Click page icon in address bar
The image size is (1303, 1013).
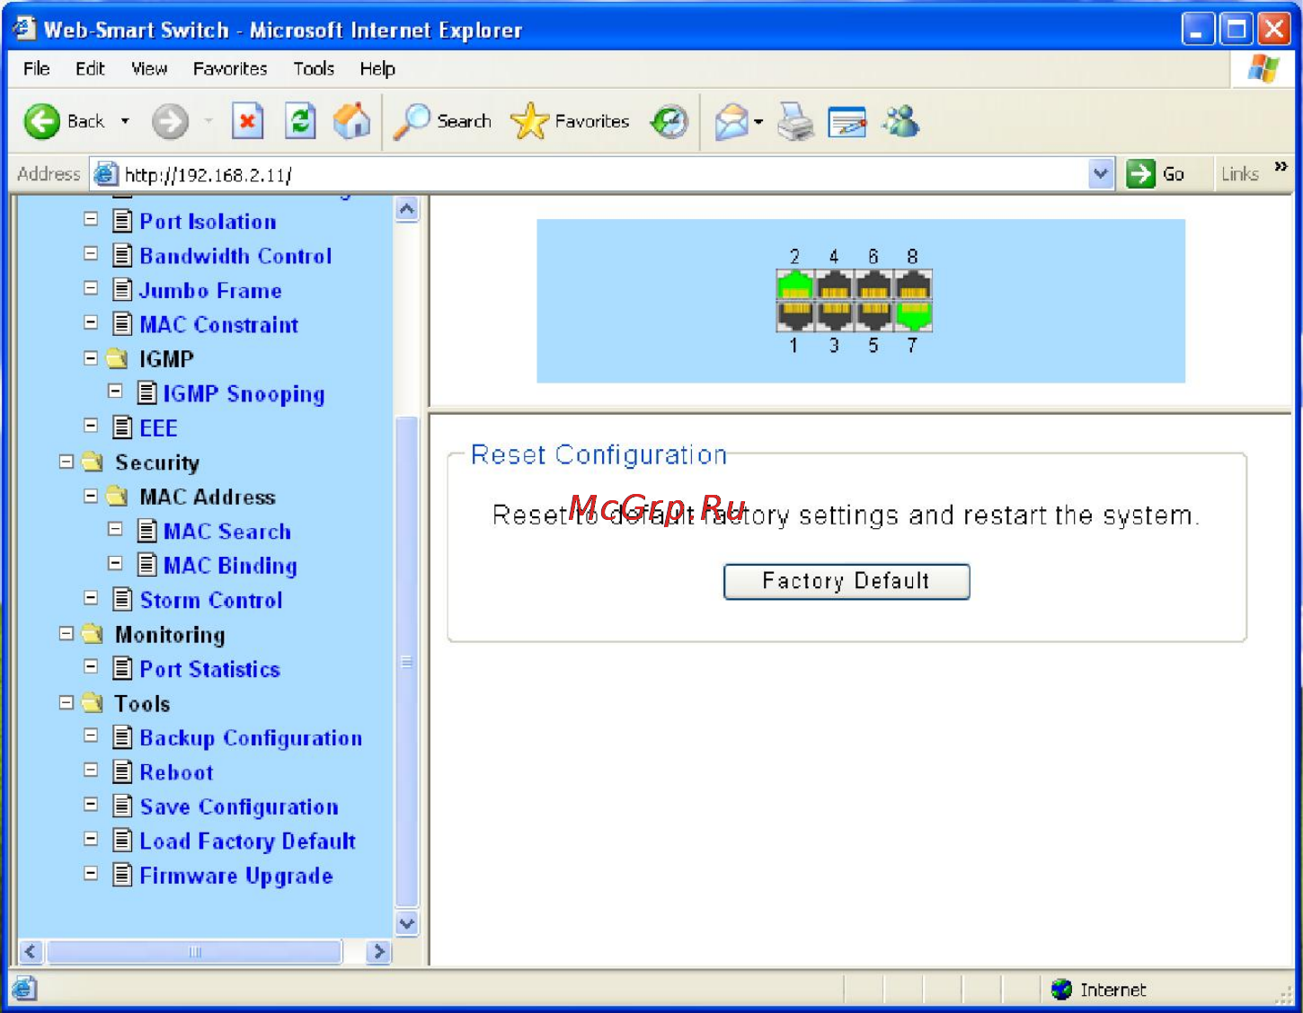(x=106, y=173)
